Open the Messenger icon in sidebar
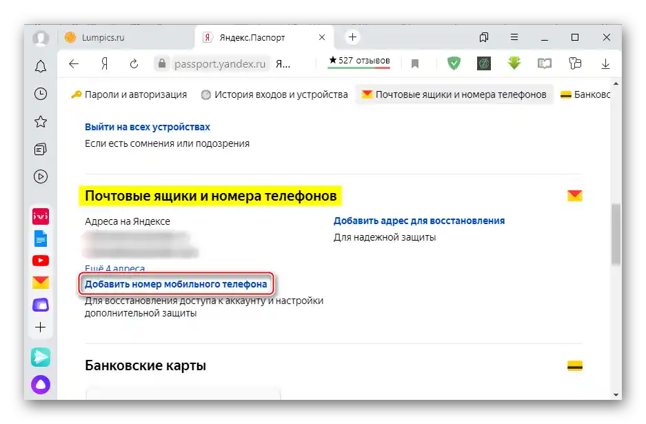The image size is (646, 424). 41,357
